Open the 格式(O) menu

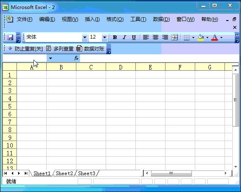[x=115, y=19]
